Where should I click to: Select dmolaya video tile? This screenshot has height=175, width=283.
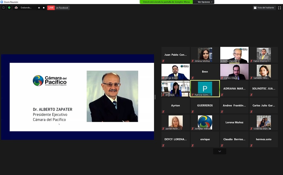(175, 89)
